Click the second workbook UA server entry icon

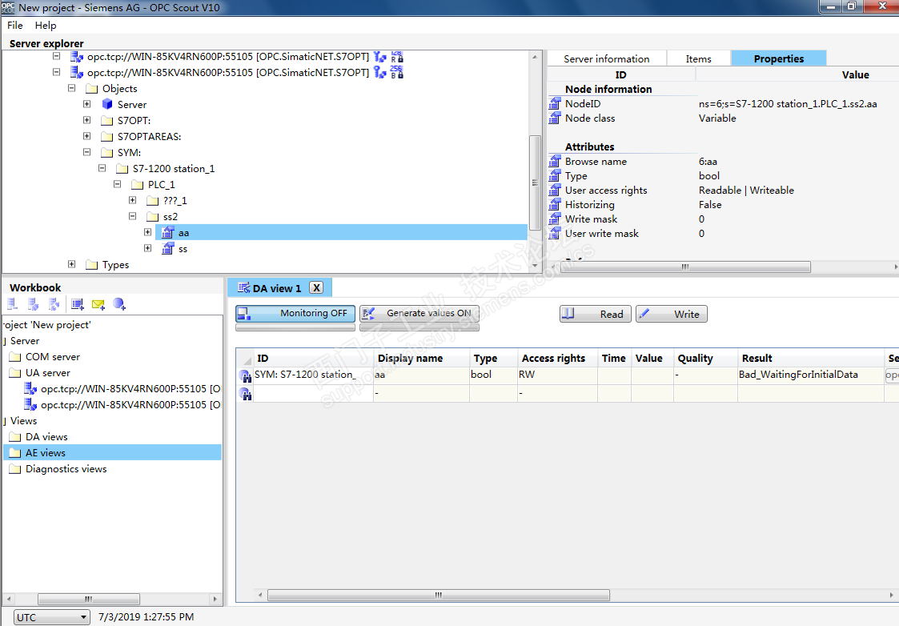(30, 405)
